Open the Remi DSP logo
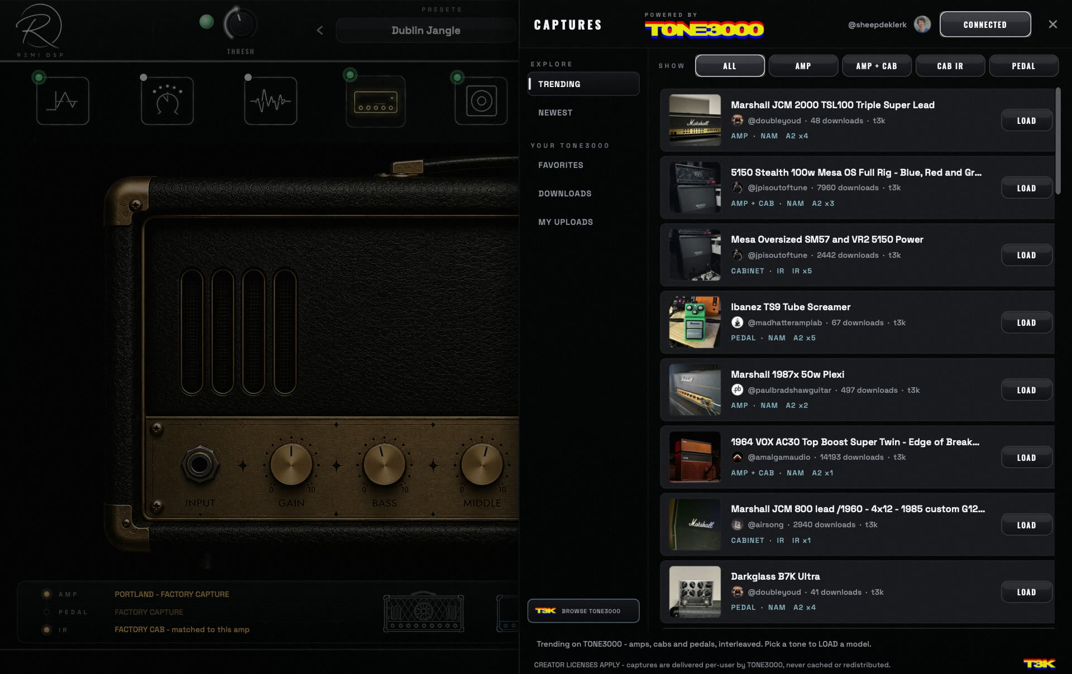The image size is (1072, 674). click(39, 30)
